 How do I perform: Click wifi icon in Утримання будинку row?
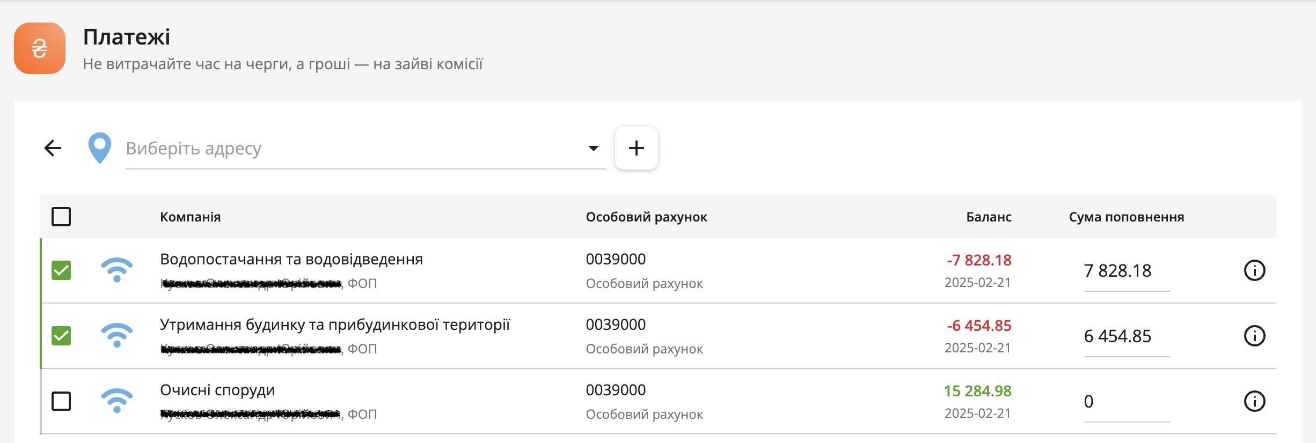pyautogui.click(x=117, y=335)
